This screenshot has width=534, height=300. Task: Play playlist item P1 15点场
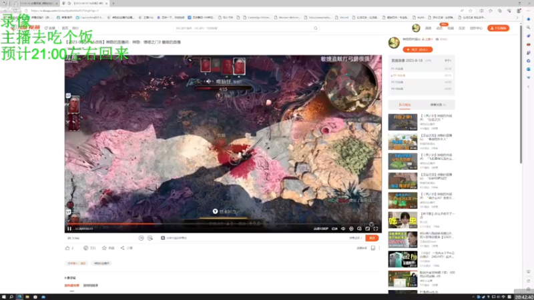[x=422, y=69]
